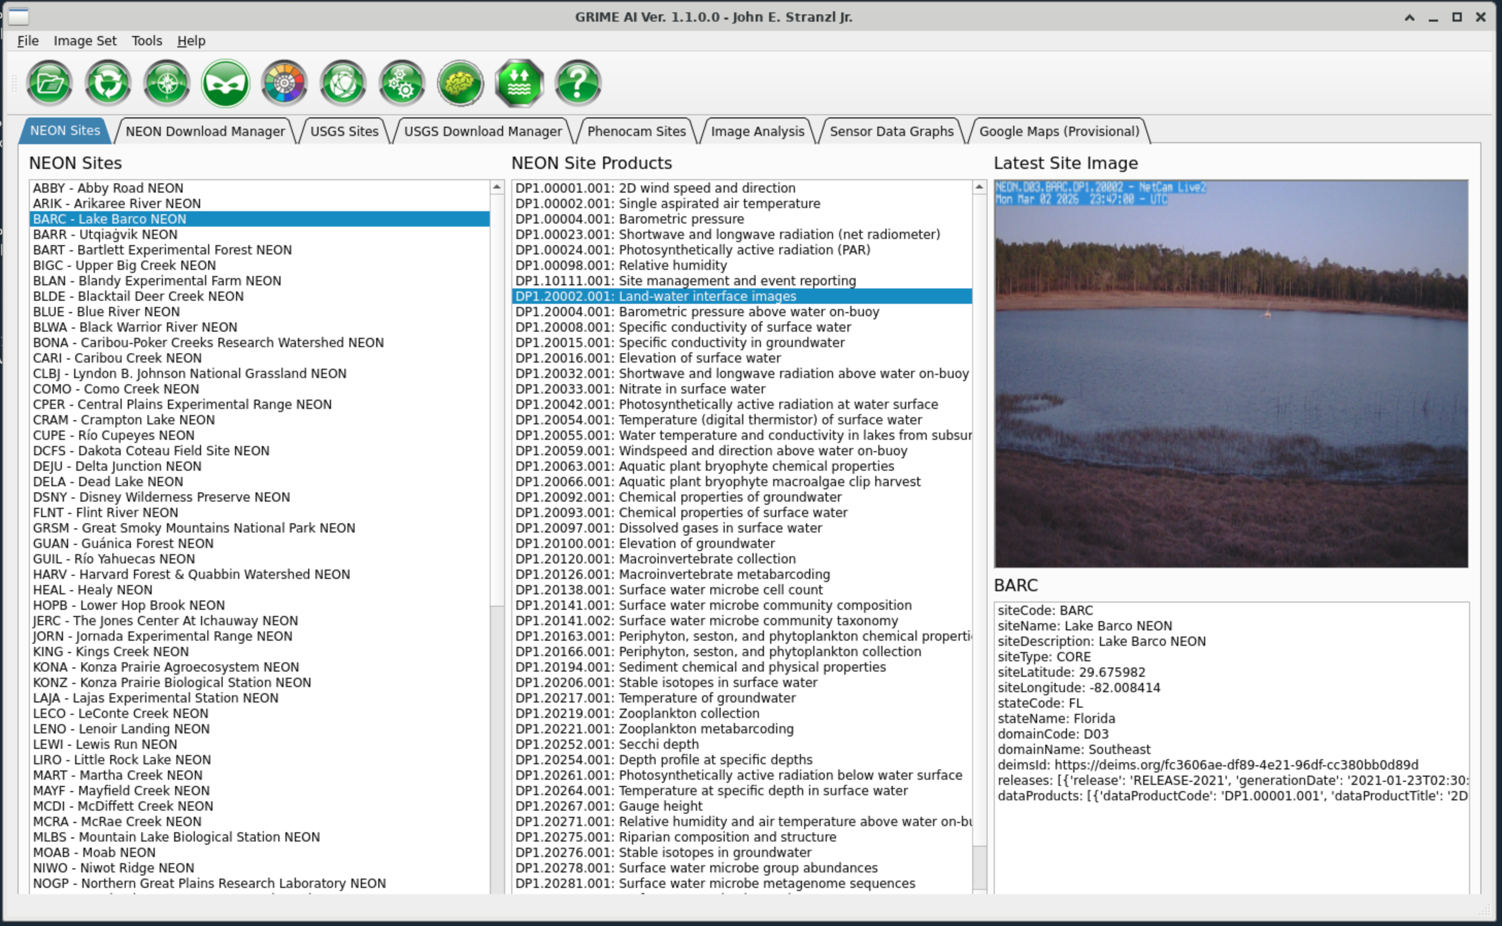Image resolution: width=1502 pixels, height=926 pixels.
Task: Open the Tools menu
Action: tap(146, 40)
